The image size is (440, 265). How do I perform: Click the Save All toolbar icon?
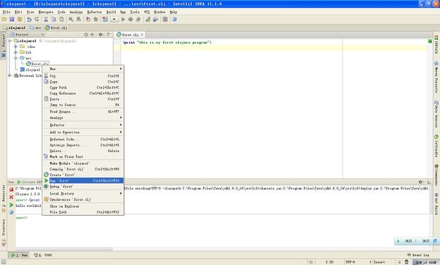click(x=12, y=20)
